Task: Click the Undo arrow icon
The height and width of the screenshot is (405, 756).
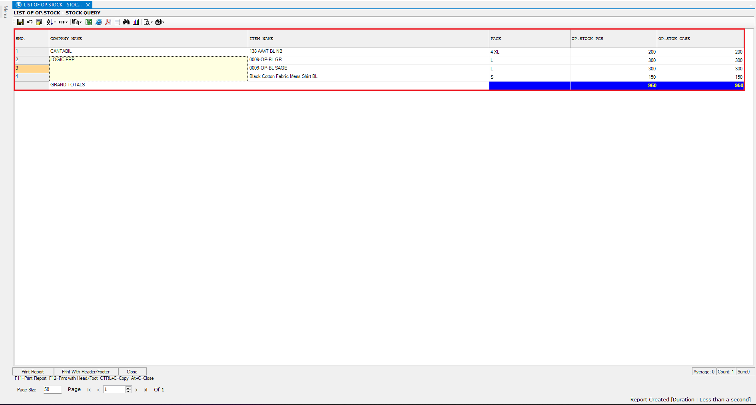Action: pos(30,22)
